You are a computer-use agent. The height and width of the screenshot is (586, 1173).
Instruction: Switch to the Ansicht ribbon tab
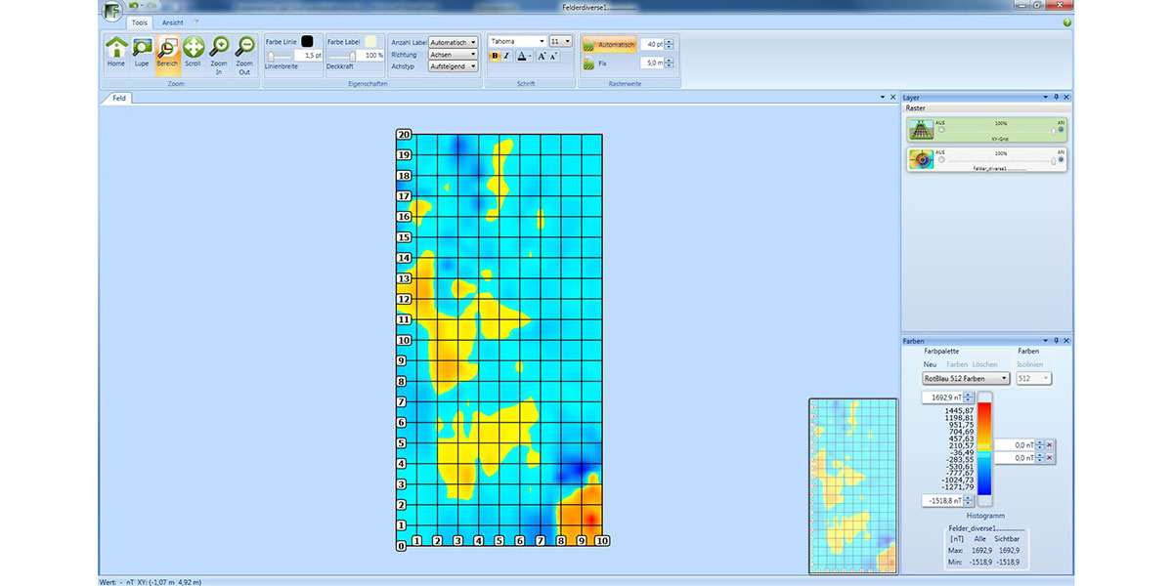coord(172,21)
